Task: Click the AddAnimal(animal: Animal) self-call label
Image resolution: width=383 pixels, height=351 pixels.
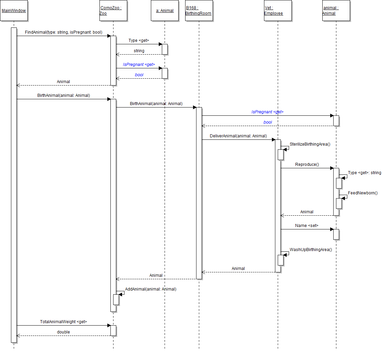Action: 151,289
